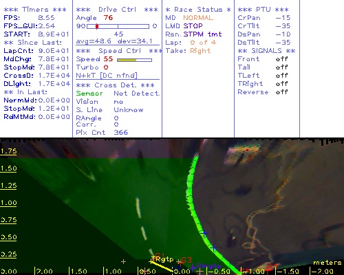This screenshot has width=344, height=275.
Task: Click the yellow TRgtp target label
Action: (163, 259)
